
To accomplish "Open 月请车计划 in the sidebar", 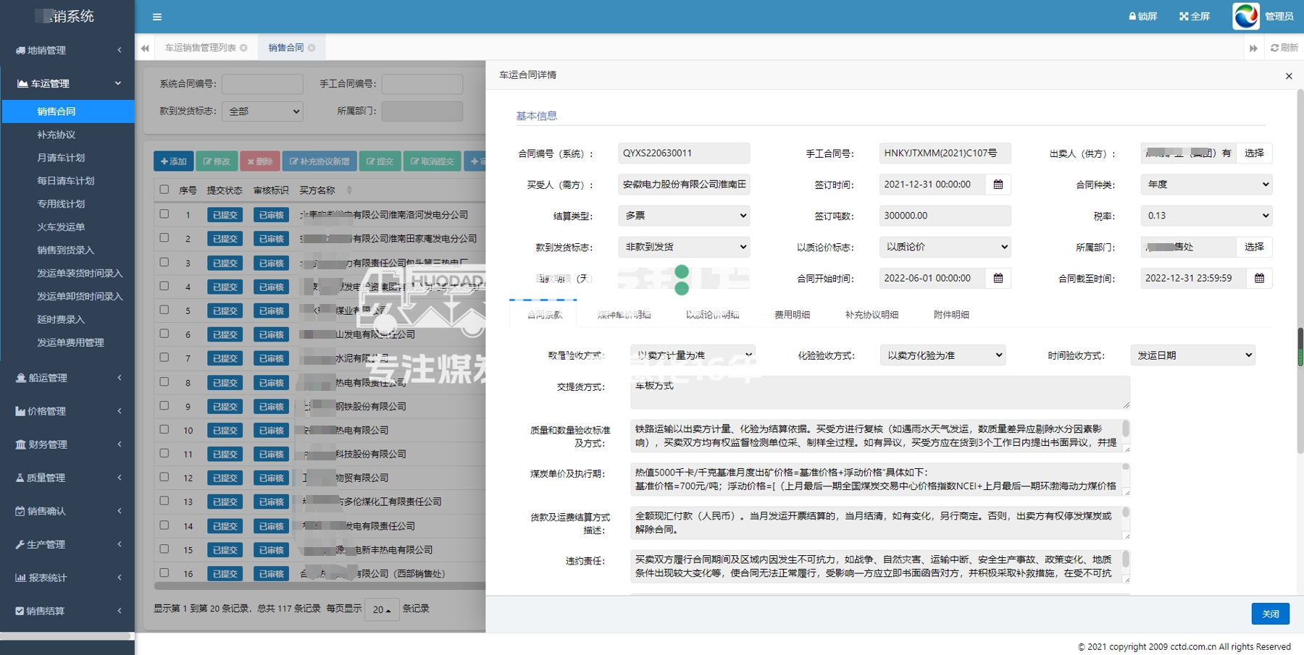I will (61, 158).
